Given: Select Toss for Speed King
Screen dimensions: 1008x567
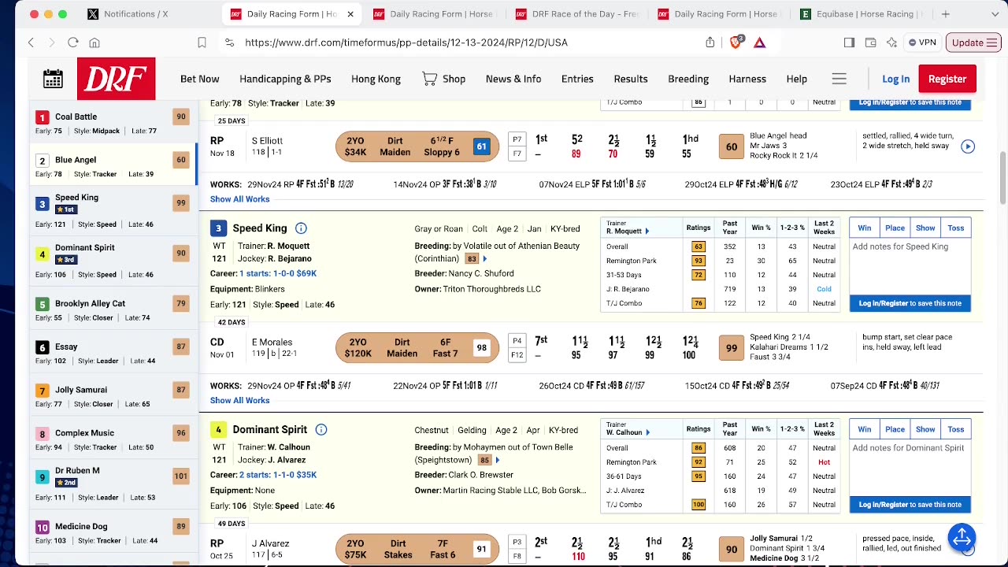Looking at the screenshot, I should pyautogui.click(x=956, y=228).
